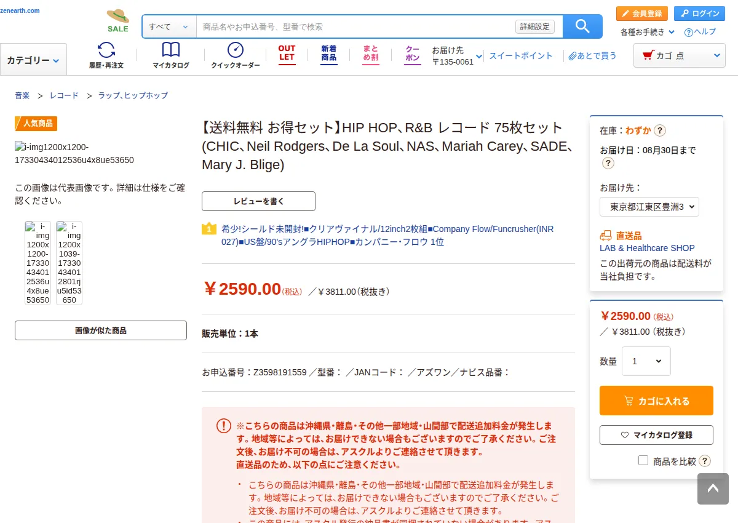Click help icon next to 在庫 わずか

coord(659,130)
